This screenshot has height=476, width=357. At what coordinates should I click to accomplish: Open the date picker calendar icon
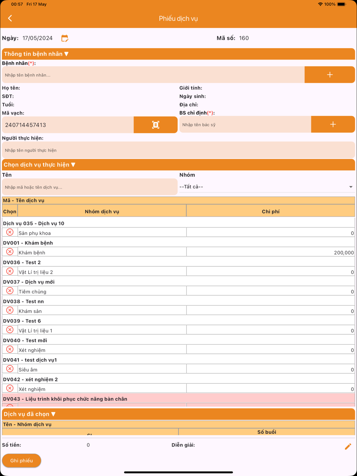click(x=65, y=38)
